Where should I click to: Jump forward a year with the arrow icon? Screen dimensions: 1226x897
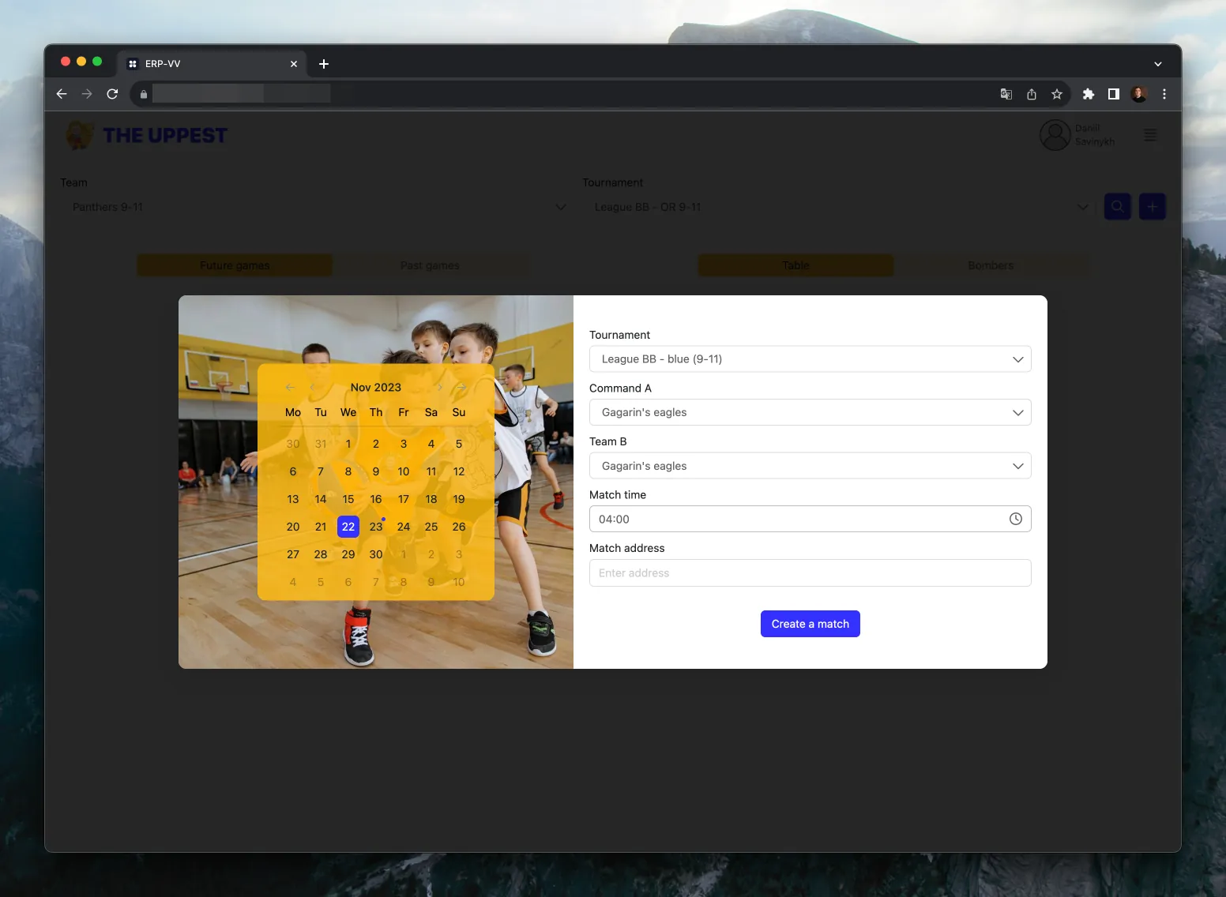click(x=461, y=387)
